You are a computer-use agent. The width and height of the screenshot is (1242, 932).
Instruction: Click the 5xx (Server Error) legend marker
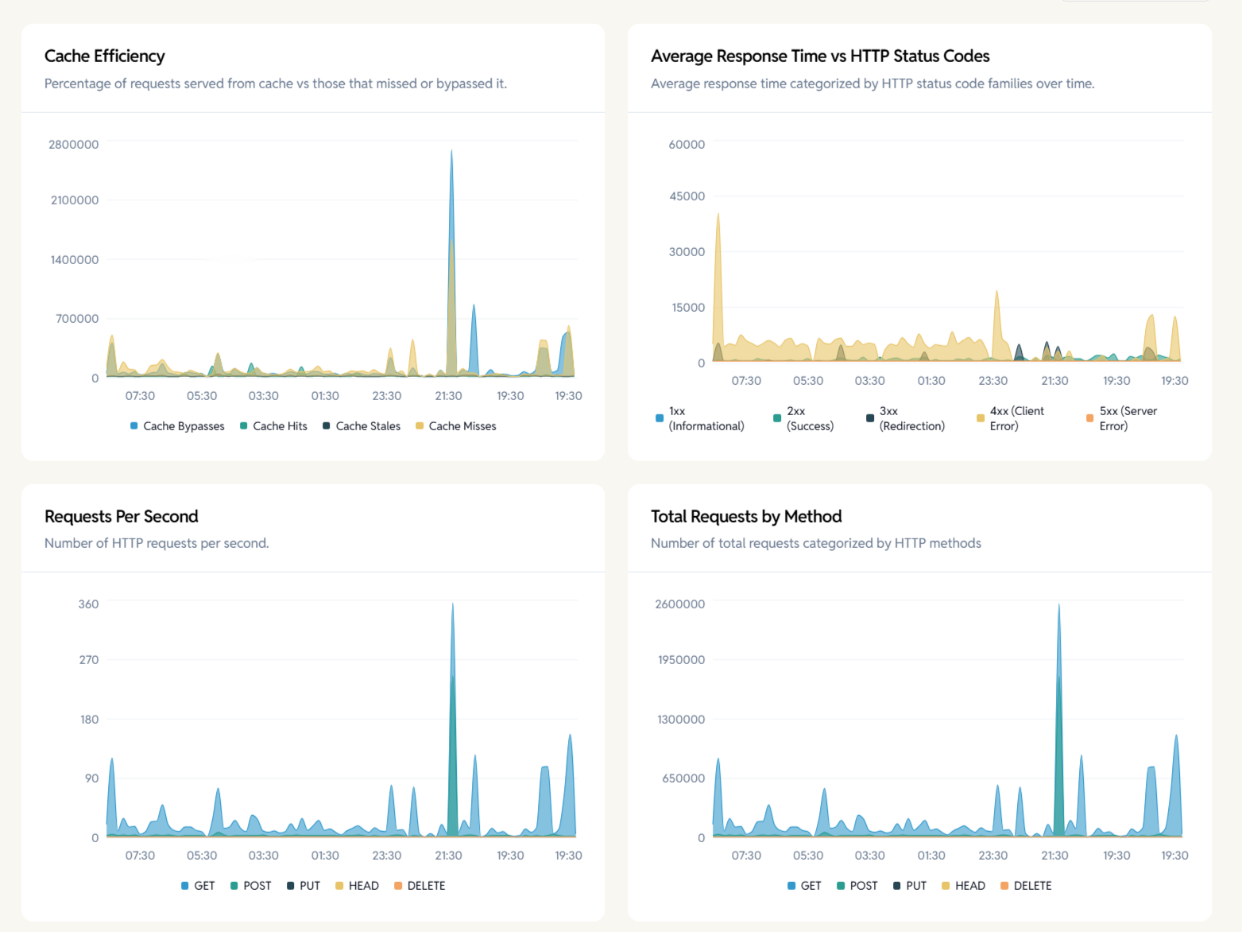coord(1089,417)
